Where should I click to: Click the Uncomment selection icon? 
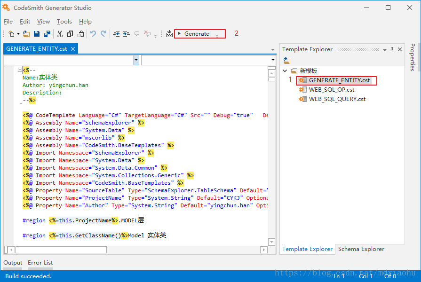point(147,34)
